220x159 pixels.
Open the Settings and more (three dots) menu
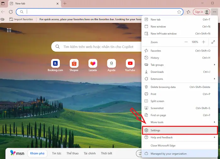214,12
